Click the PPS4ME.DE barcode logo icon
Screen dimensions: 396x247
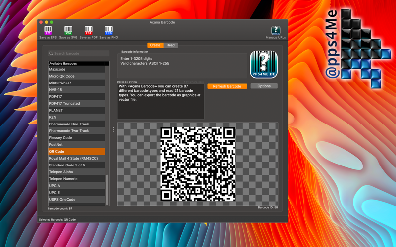[x=264, y=65]
